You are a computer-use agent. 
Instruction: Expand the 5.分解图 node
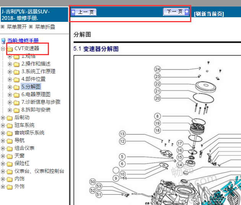(x=10, y=87)
